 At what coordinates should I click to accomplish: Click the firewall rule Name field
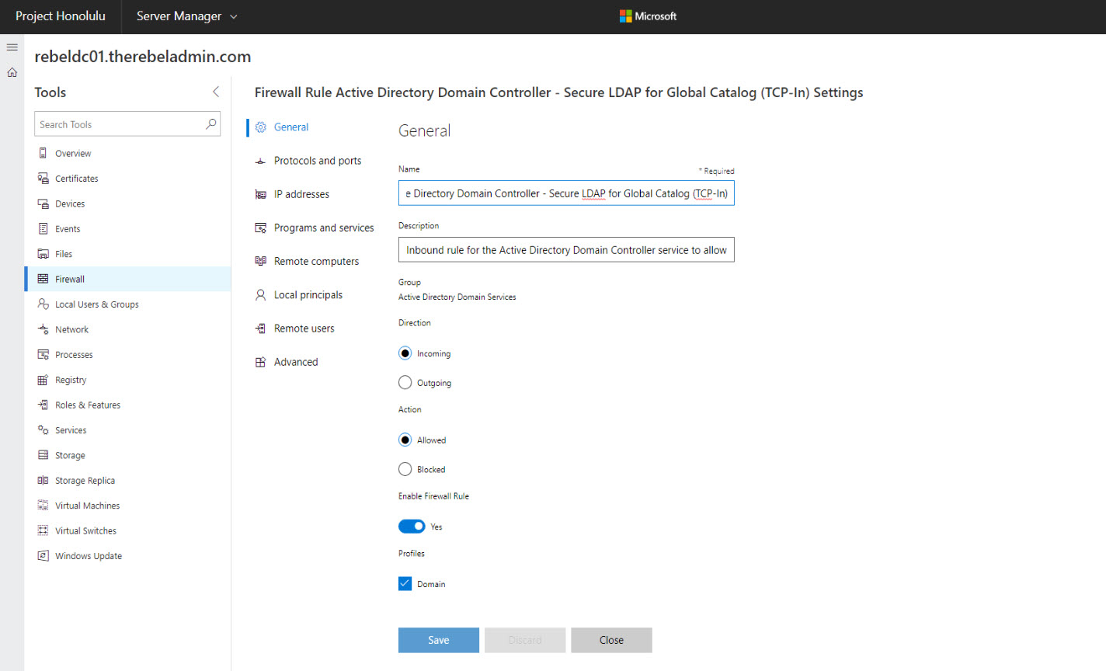[566, 193]
